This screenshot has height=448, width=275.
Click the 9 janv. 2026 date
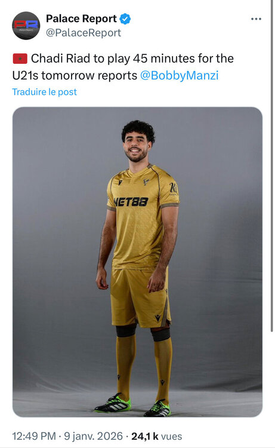[93, 436]
